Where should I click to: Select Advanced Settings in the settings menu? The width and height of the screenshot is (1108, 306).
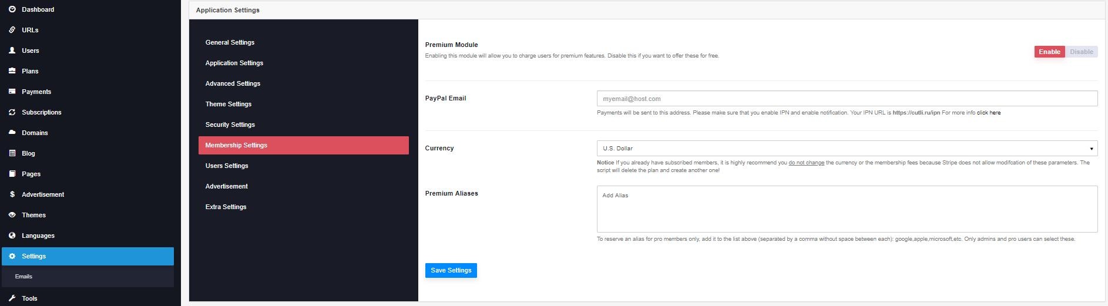[x=233, y=83]
